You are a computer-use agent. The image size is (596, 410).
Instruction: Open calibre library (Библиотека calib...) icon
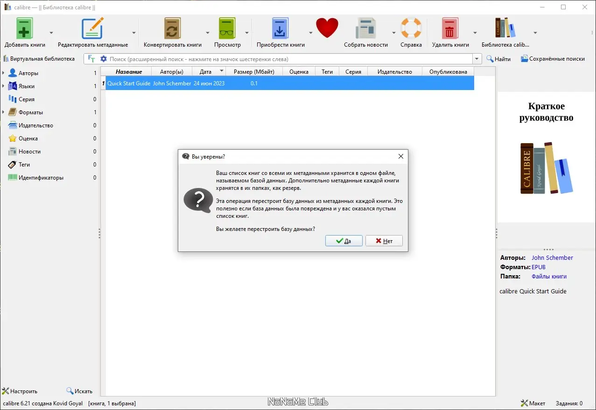pos(505,29)
